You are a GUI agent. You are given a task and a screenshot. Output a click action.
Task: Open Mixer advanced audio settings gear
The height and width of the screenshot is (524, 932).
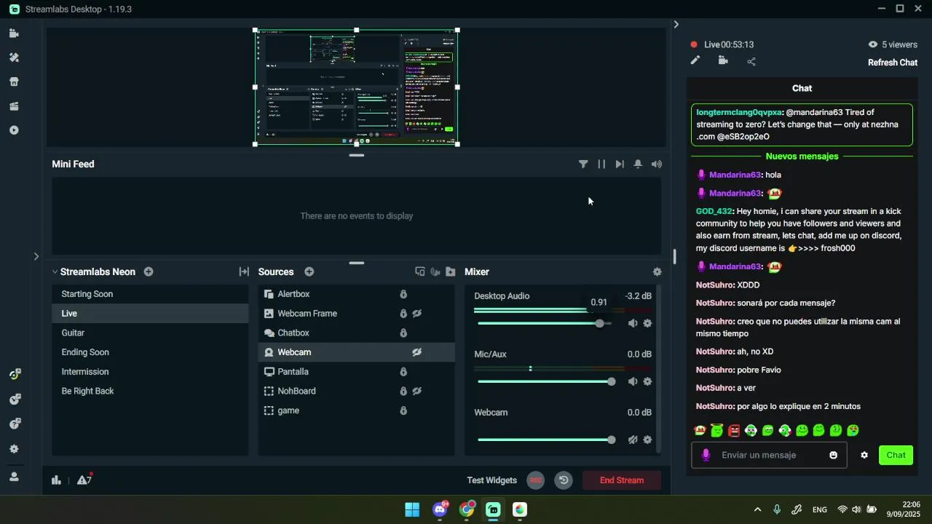657,271
